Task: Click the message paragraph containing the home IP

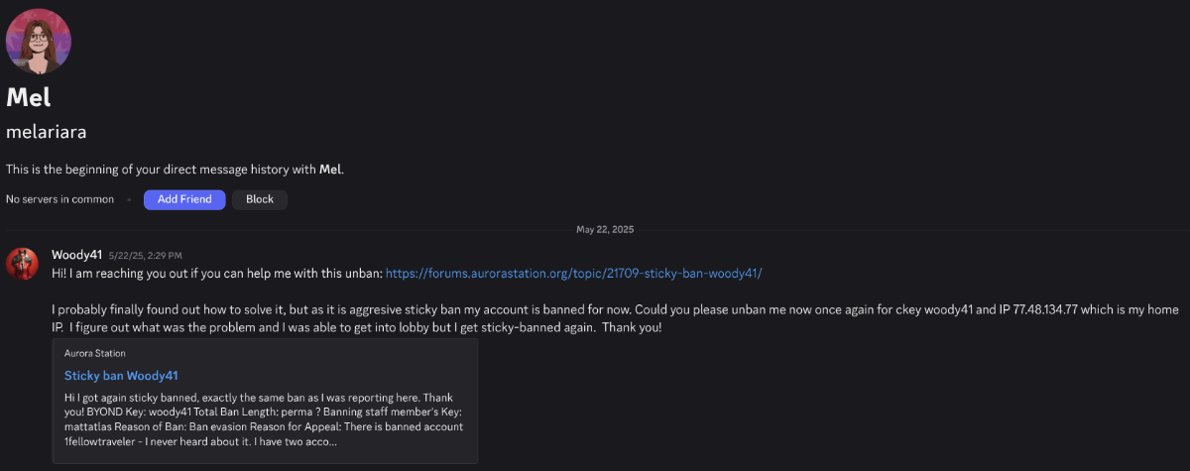Action: [x=615, y=318]
